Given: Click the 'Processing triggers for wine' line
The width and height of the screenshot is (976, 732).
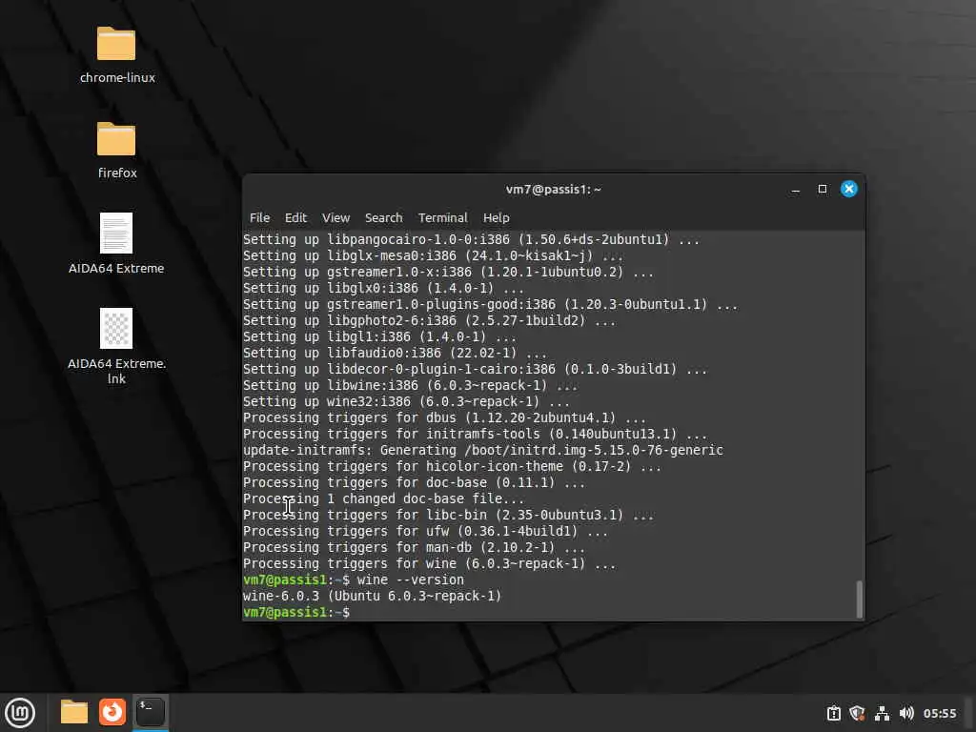Looking at the screenshot, I should click(x=429, y=563).
